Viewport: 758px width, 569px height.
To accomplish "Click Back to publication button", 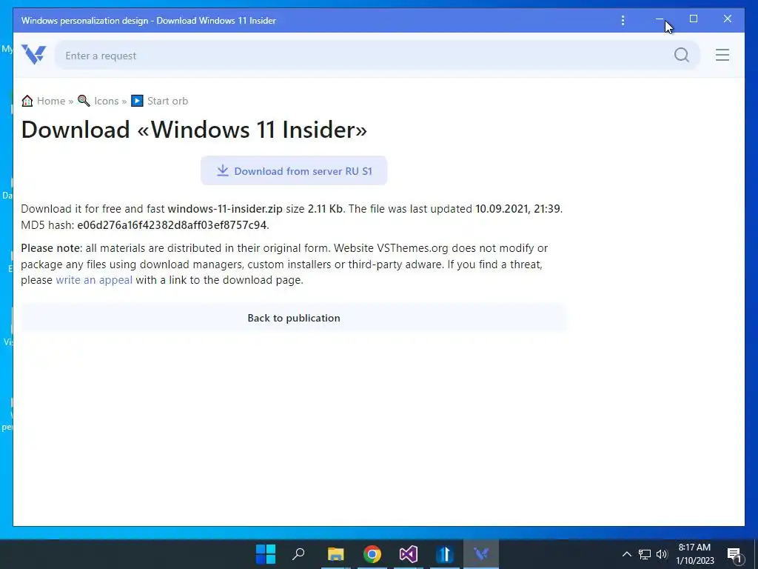I will 293,318.
